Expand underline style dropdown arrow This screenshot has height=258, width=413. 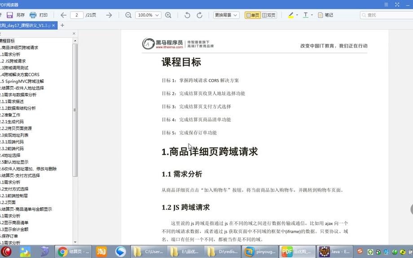(x=312, y=15)
